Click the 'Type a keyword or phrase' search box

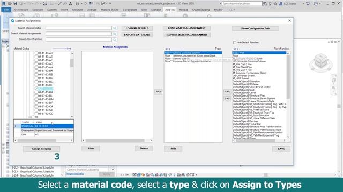[242, 4]
